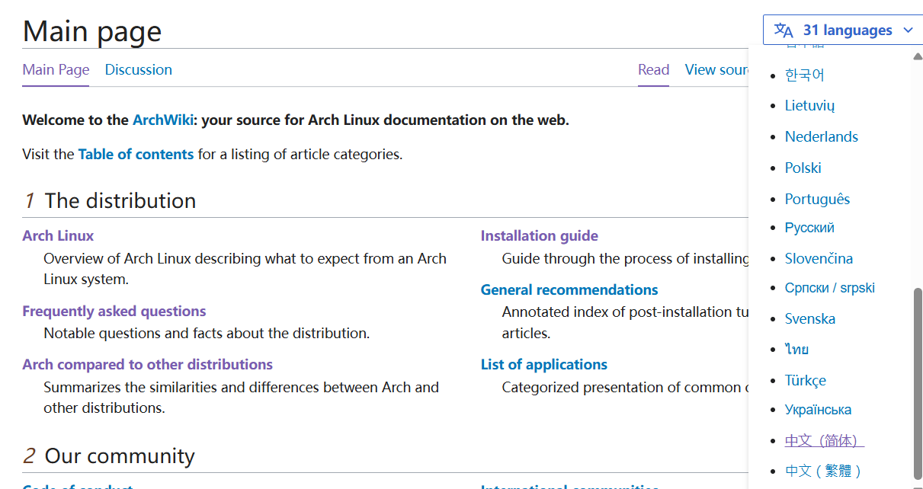923x489 pixels.
Task: Choose Lietuvių from language list
Action: pos(810,106)
